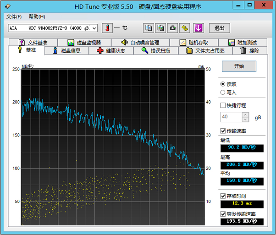This screenshot has width=276, height=235.
Task: Maximize the HD Tune window
Action: 249,5
